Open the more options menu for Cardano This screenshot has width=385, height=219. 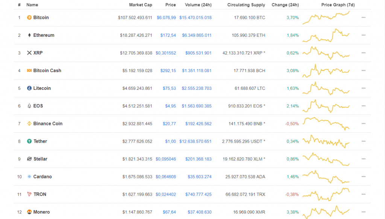coord(364,176)
